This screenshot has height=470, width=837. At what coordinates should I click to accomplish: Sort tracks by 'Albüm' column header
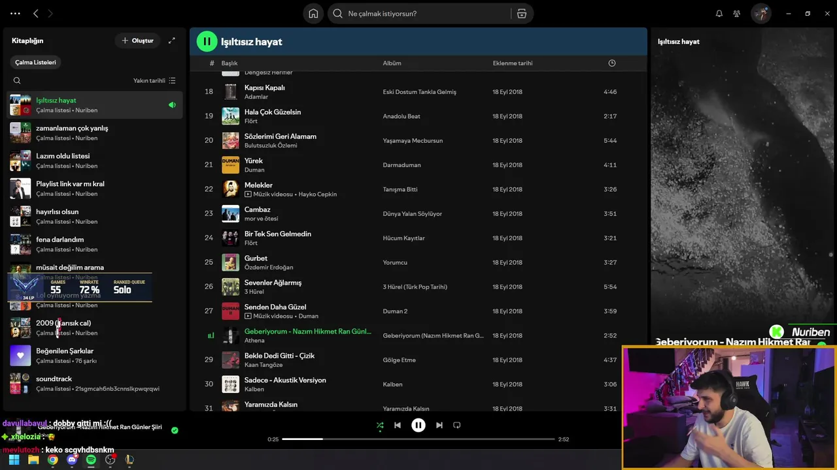(x=392, y=63)
